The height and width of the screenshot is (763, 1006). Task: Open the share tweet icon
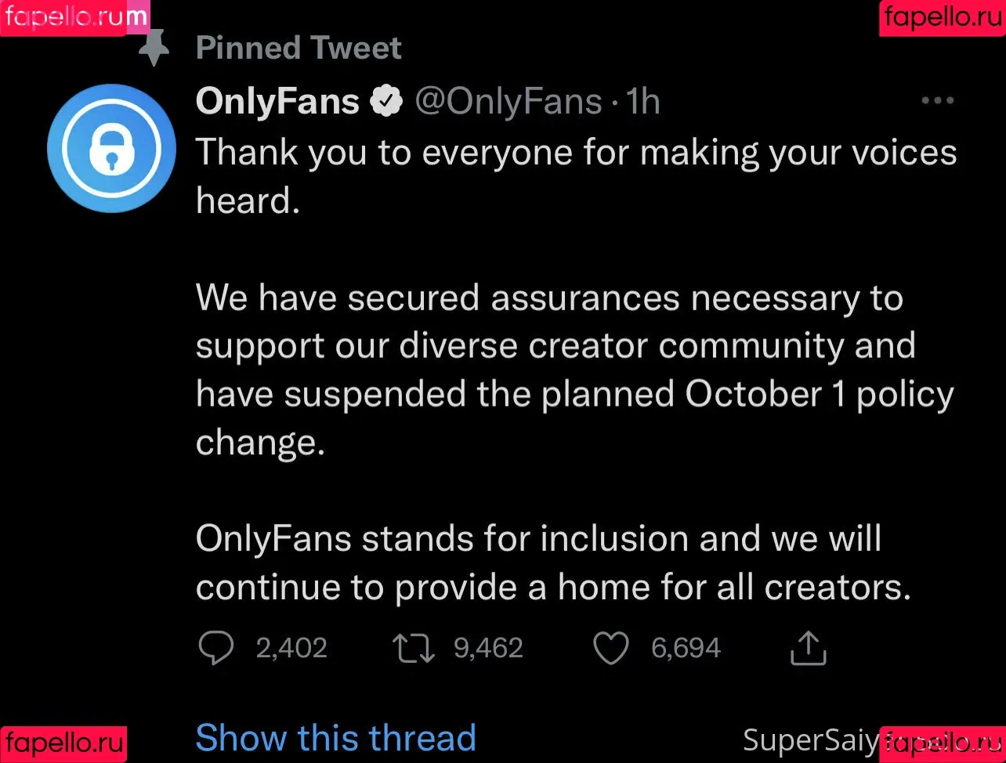pyautogui.click(x=808, y=648)
